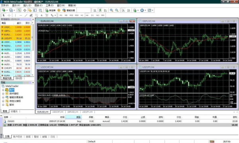
Task: Draw a vertical line tool
Action: 15,15
